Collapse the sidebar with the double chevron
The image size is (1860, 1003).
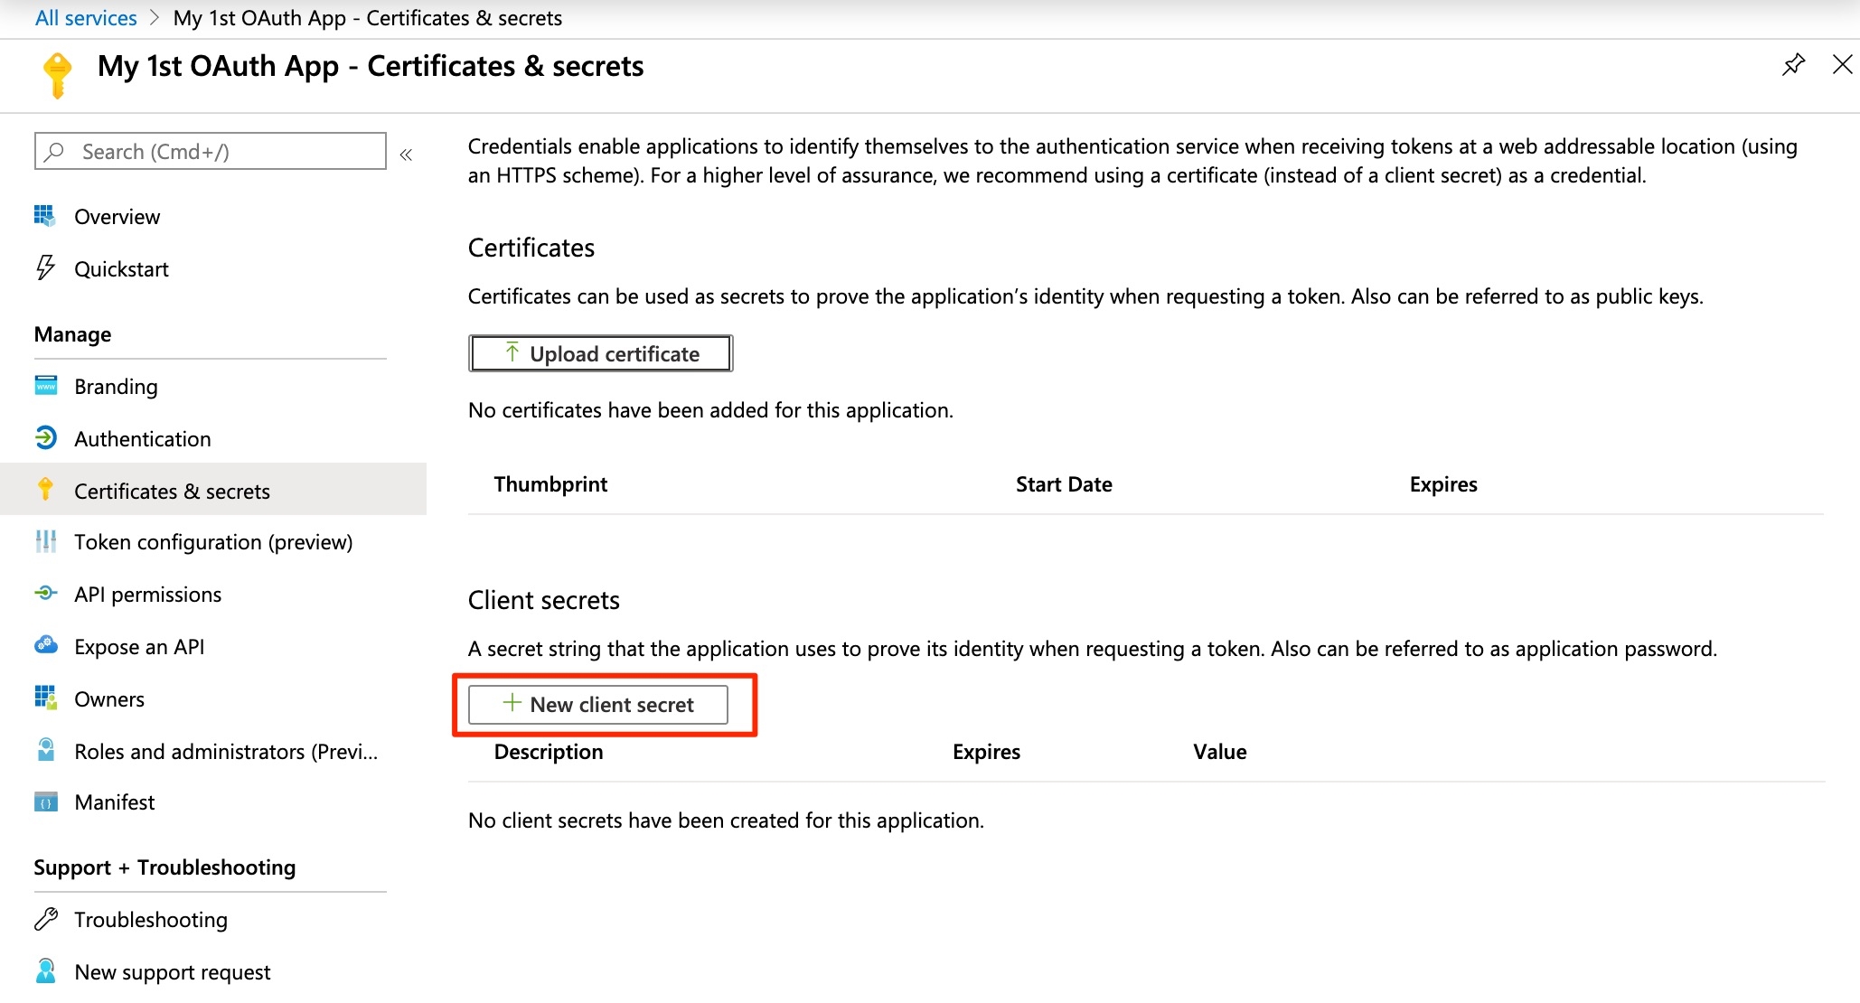pyautogui.click(x=406, y=155)
